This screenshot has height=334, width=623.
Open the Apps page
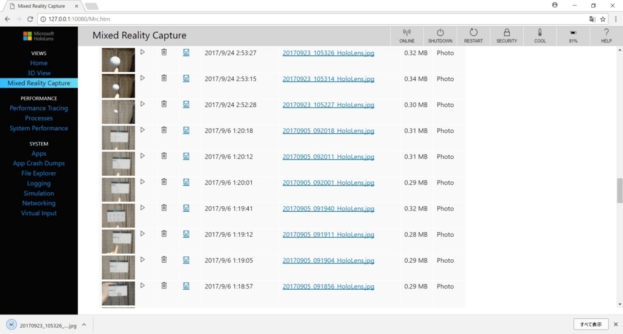(38, 153)
